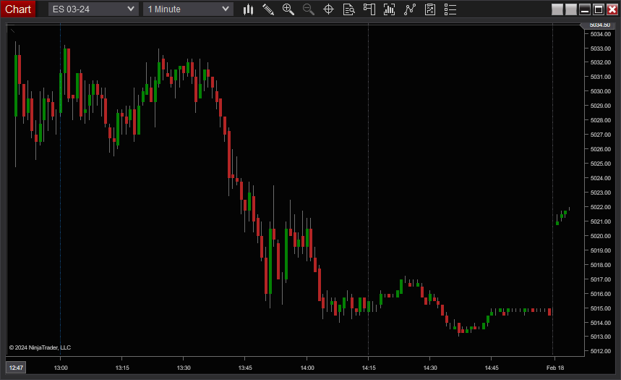621x380 pixels.
Task: Click the second gray link button in title bar
Action: click(x=570, y=9)
